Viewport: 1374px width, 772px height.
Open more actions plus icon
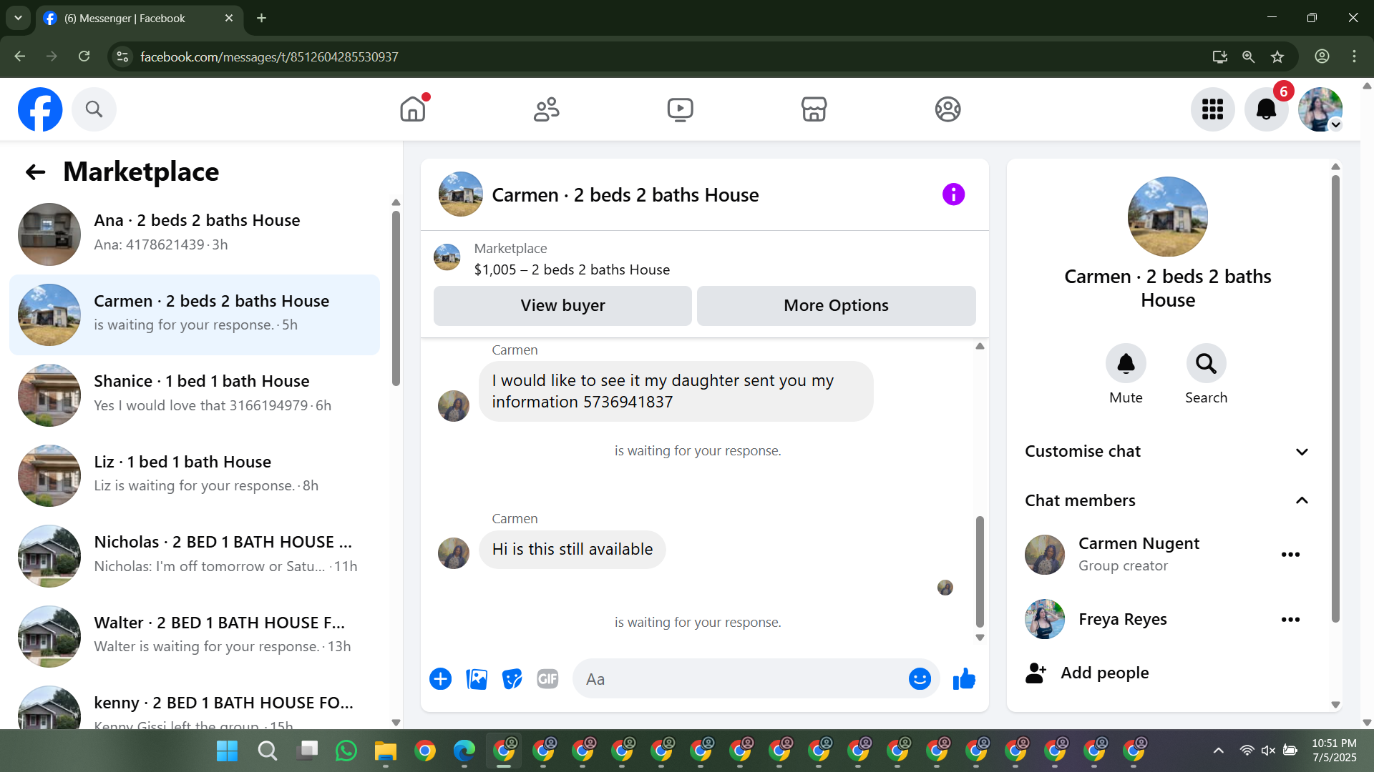(x=440, y=679)
